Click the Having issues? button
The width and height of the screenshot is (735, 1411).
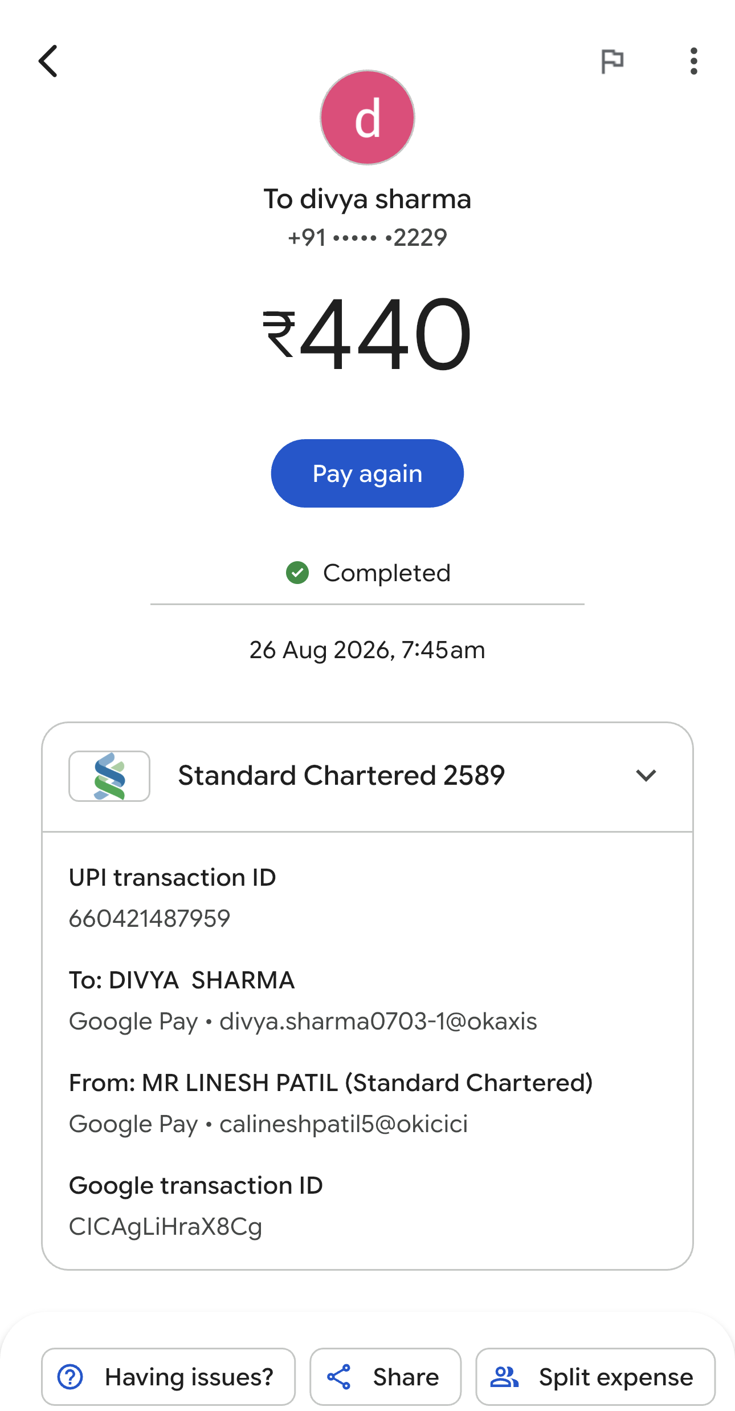(168, 1377)
